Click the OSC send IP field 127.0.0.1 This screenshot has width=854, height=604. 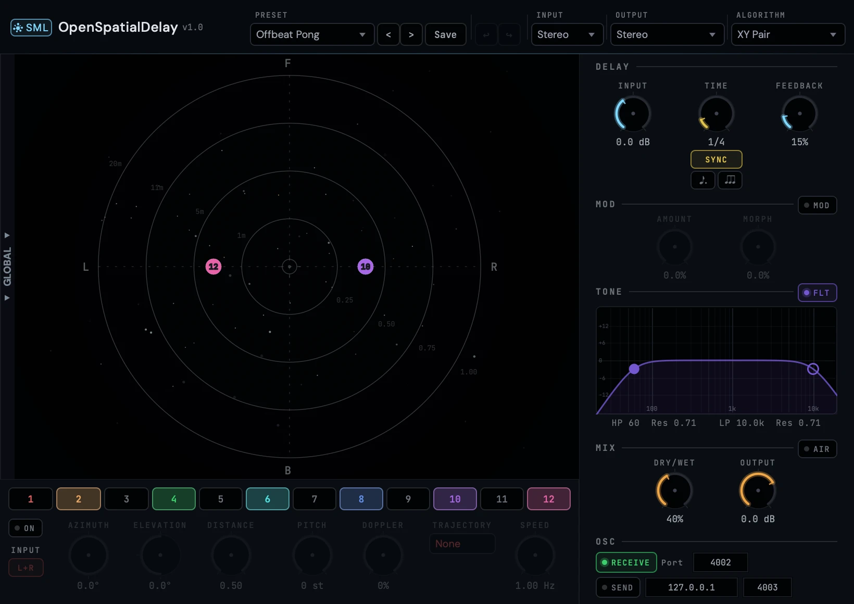[692, 587]
